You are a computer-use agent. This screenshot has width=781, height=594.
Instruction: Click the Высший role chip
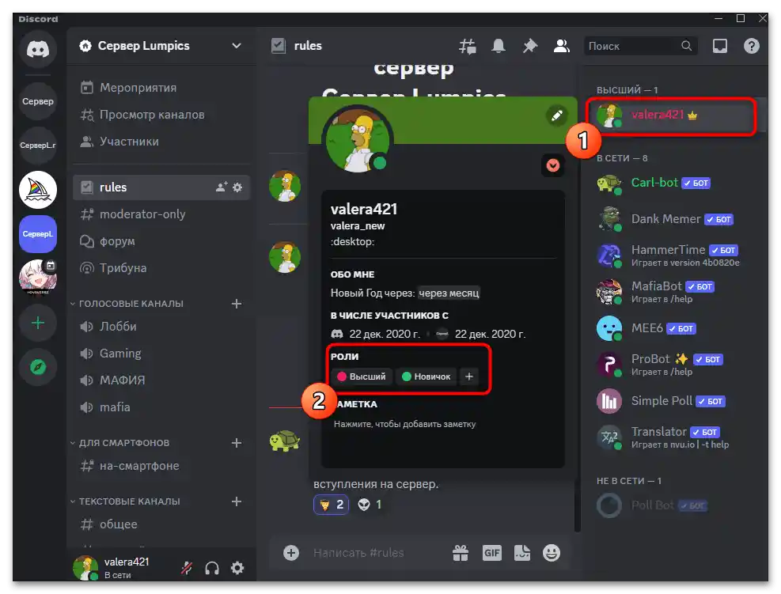(362, 376)
